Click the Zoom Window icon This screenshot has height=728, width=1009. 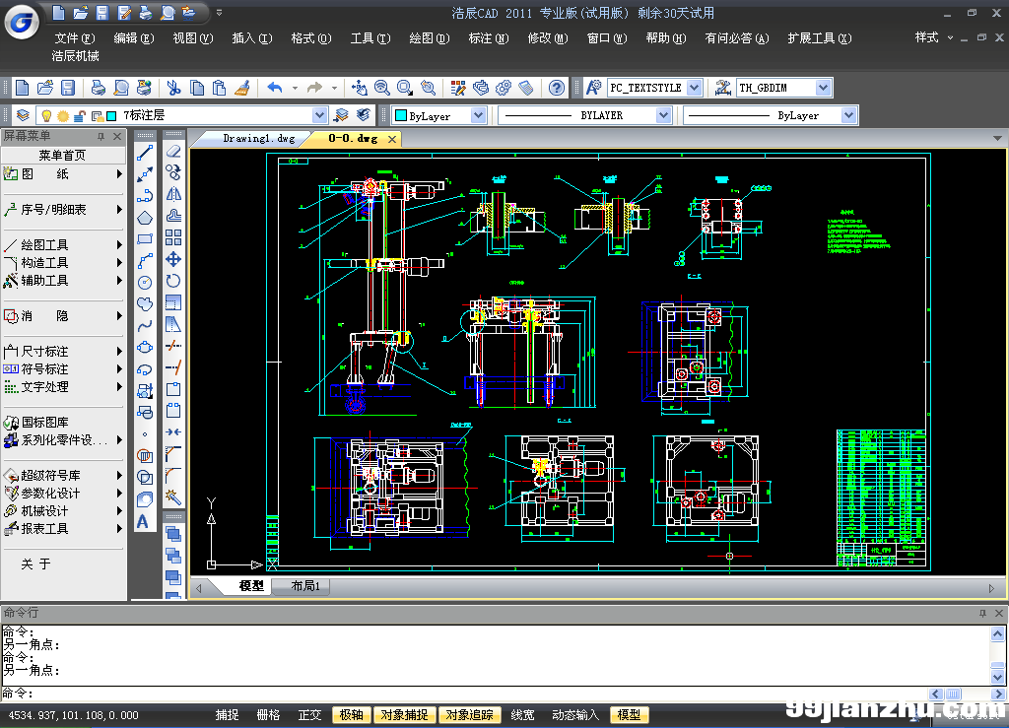click(x=405, y=88)
